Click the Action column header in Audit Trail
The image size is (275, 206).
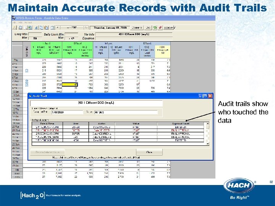(102, 124)
